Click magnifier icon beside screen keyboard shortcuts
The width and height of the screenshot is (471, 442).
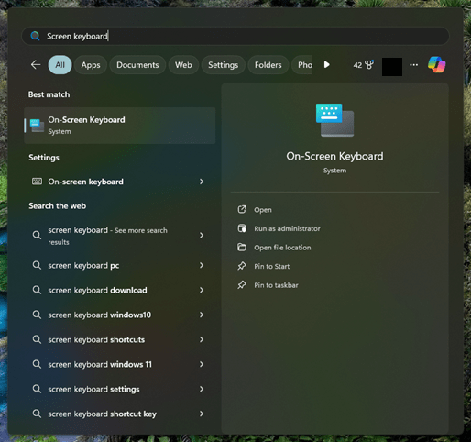[x=37, y=339]
